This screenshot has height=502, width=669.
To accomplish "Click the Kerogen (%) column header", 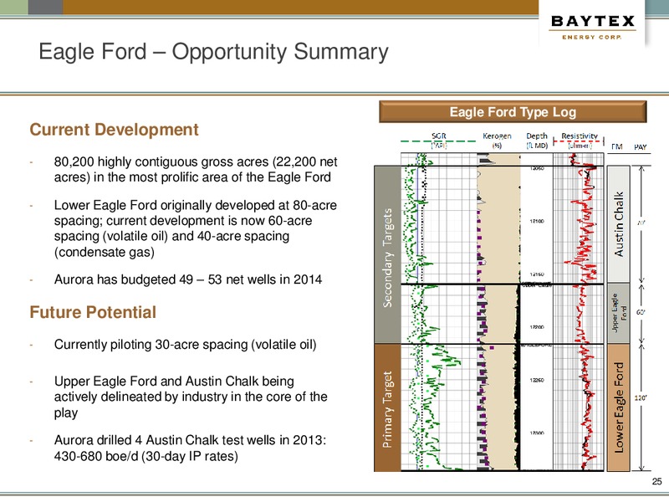I will (x=497, y=141).
